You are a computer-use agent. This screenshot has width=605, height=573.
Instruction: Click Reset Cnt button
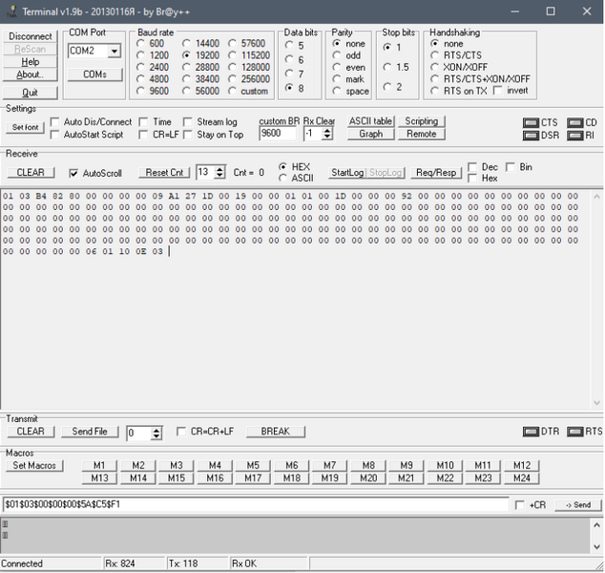click(164, 173)
